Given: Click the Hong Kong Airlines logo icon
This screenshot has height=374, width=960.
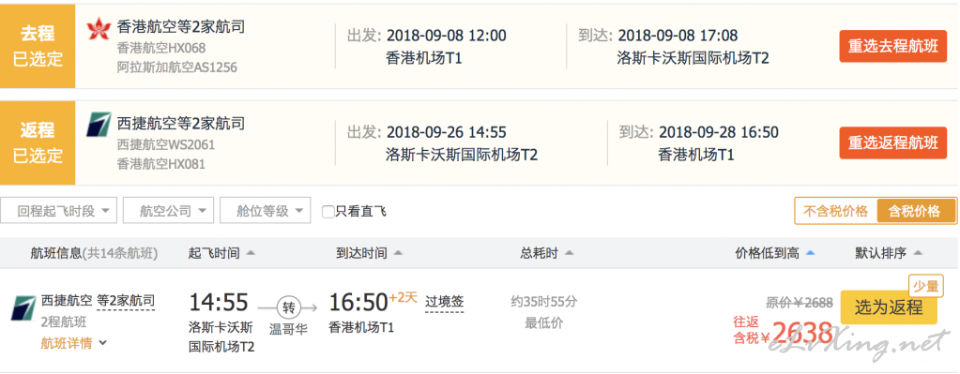Looking at the screenshot, I should (x=98, y=29).
